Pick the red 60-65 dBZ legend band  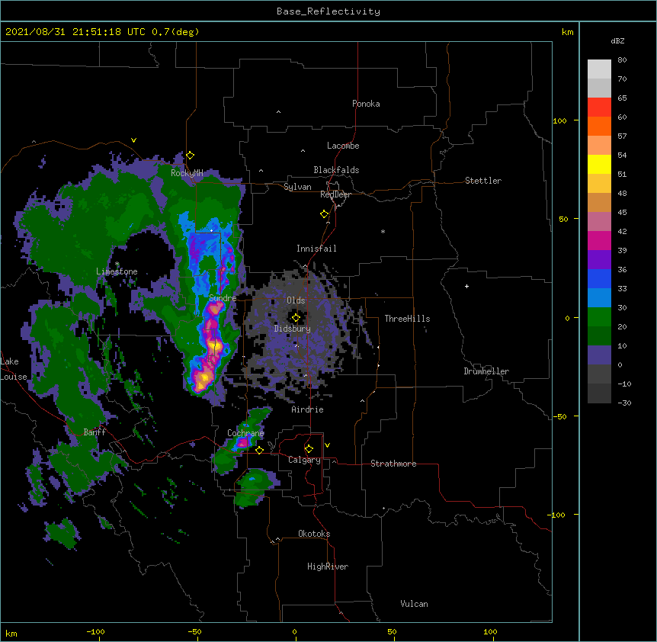(x=599, y=108)
